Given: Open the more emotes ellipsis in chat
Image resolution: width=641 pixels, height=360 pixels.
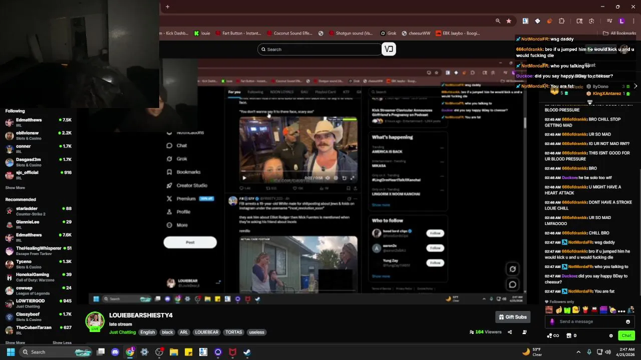Looking at the screenshot, I should (621, 310).
